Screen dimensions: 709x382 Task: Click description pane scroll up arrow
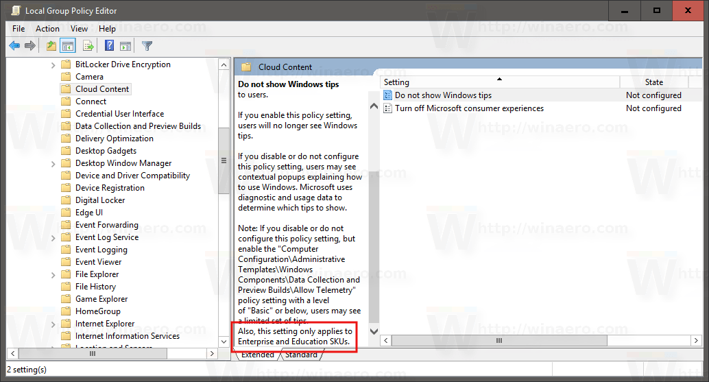coord(374,107)
